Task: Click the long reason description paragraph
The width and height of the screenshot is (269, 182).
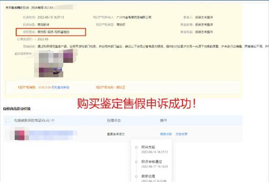Action: (x=153, y=46)
